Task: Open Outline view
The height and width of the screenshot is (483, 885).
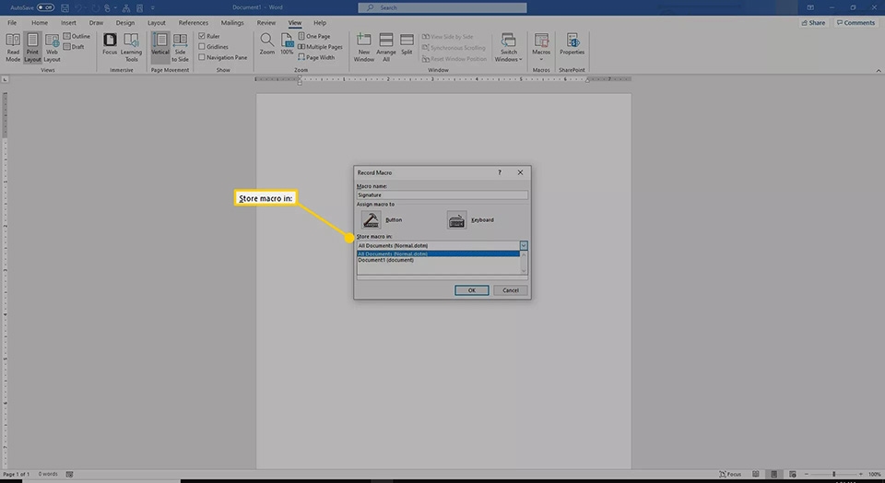Action: point(77,36)
